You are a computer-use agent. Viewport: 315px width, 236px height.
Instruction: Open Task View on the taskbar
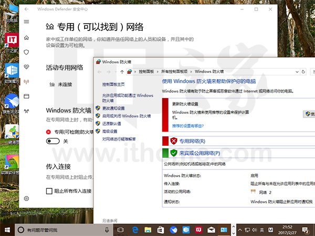(x=120, y=230)
